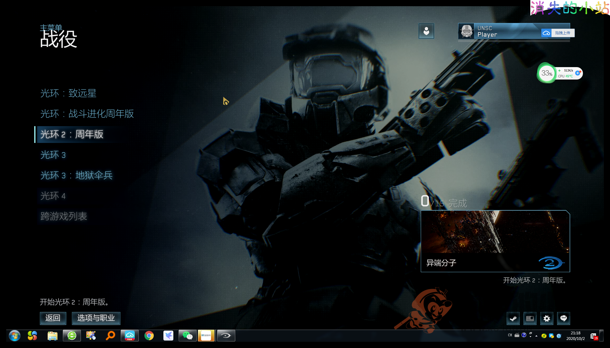Click the blue V tray icon
Screen dimensions: 610x348
559,336
